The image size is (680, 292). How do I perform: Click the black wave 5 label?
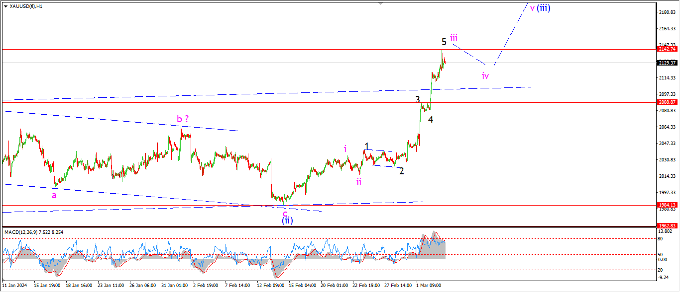click(x=444, y=42)
